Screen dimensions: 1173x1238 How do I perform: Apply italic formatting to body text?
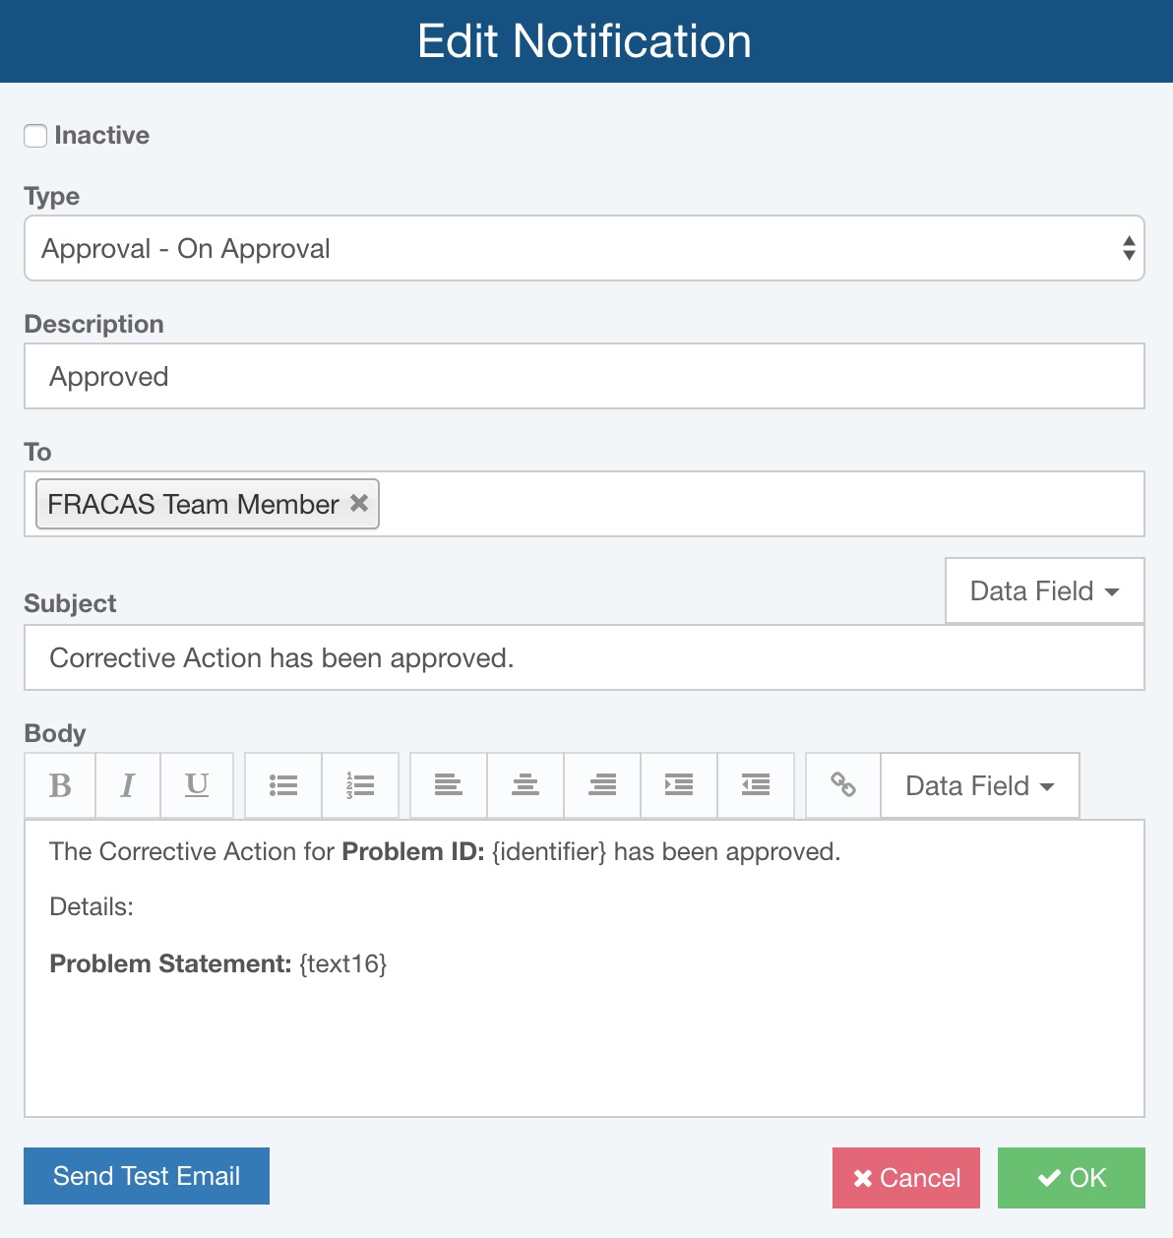tap(128, 785)
